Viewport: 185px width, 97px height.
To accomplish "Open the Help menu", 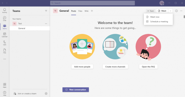I will [5, 93].
